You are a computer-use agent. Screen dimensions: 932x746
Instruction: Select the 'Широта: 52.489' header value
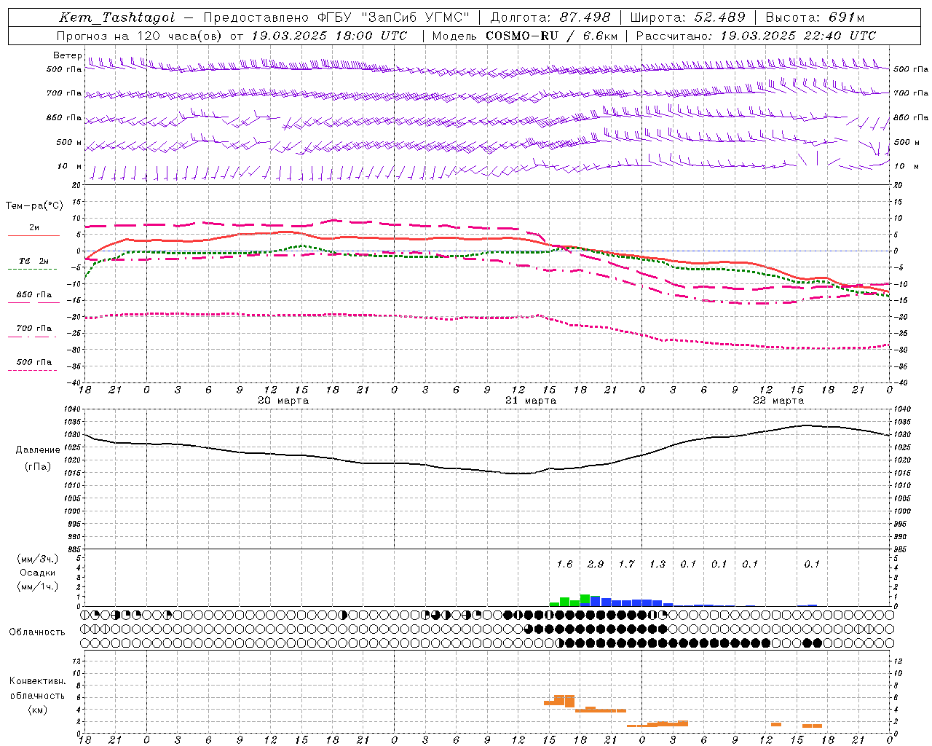(x=687, y=17)
